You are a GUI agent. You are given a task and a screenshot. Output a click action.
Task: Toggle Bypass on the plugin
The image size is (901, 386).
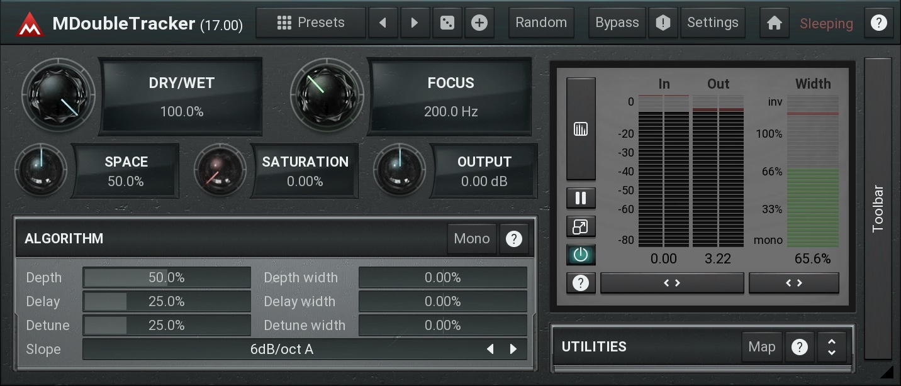[617, 23]
